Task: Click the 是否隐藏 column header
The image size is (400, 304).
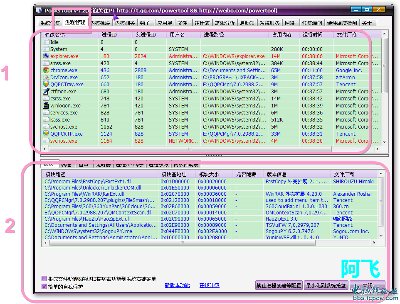Action: 248,174
